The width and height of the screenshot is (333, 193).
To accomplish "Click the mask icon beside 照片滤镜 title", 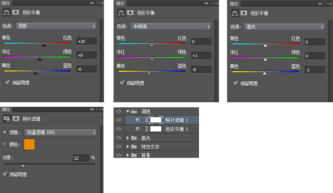I will (x=16, y=119).
